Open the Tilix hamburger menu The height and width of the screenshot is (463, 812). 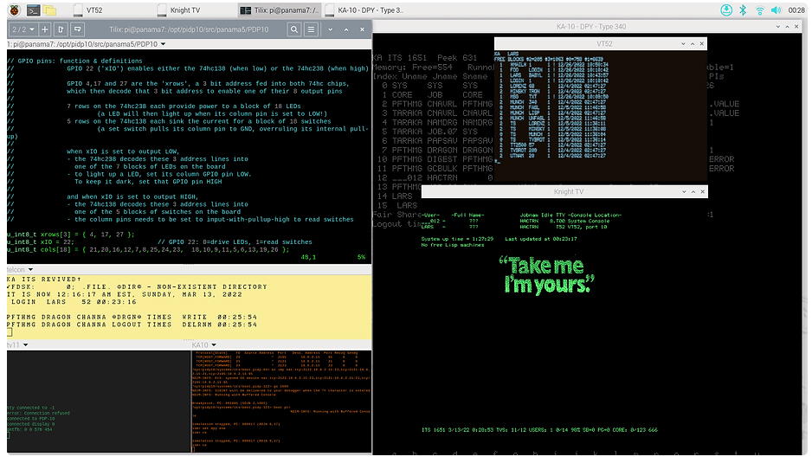pyautogui.click(x=311, y=29)
